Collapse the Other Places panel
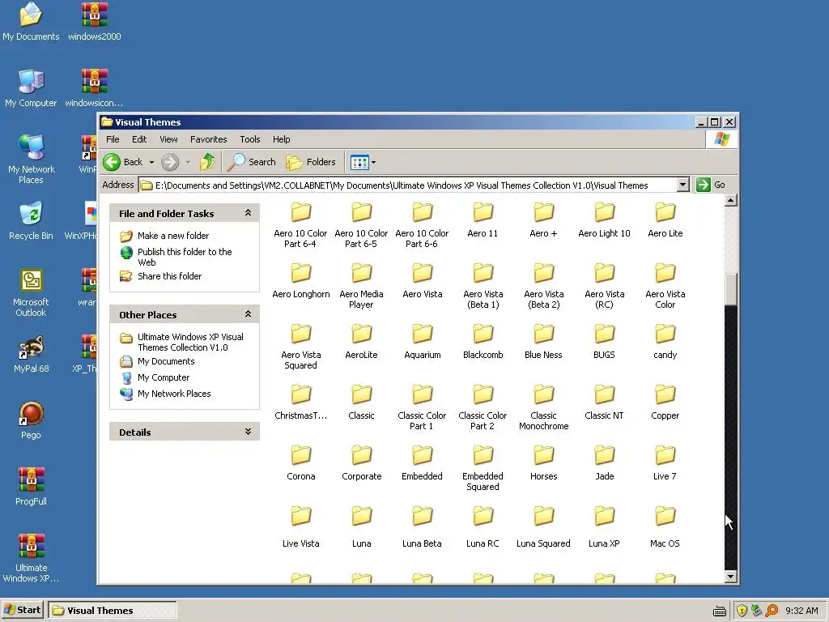The width and height of the screenshot is (829, 622). [248, 314]
